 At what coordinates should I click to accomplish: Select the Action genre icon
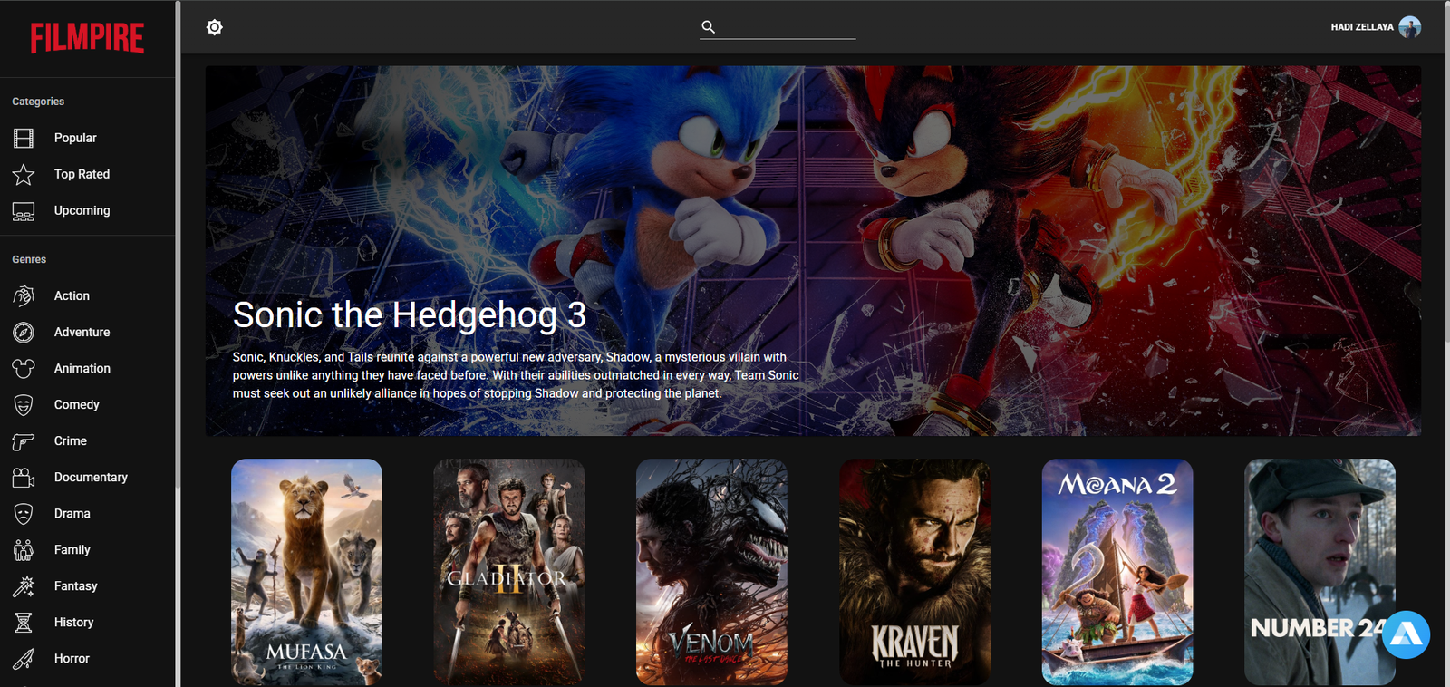click(24, 295)
